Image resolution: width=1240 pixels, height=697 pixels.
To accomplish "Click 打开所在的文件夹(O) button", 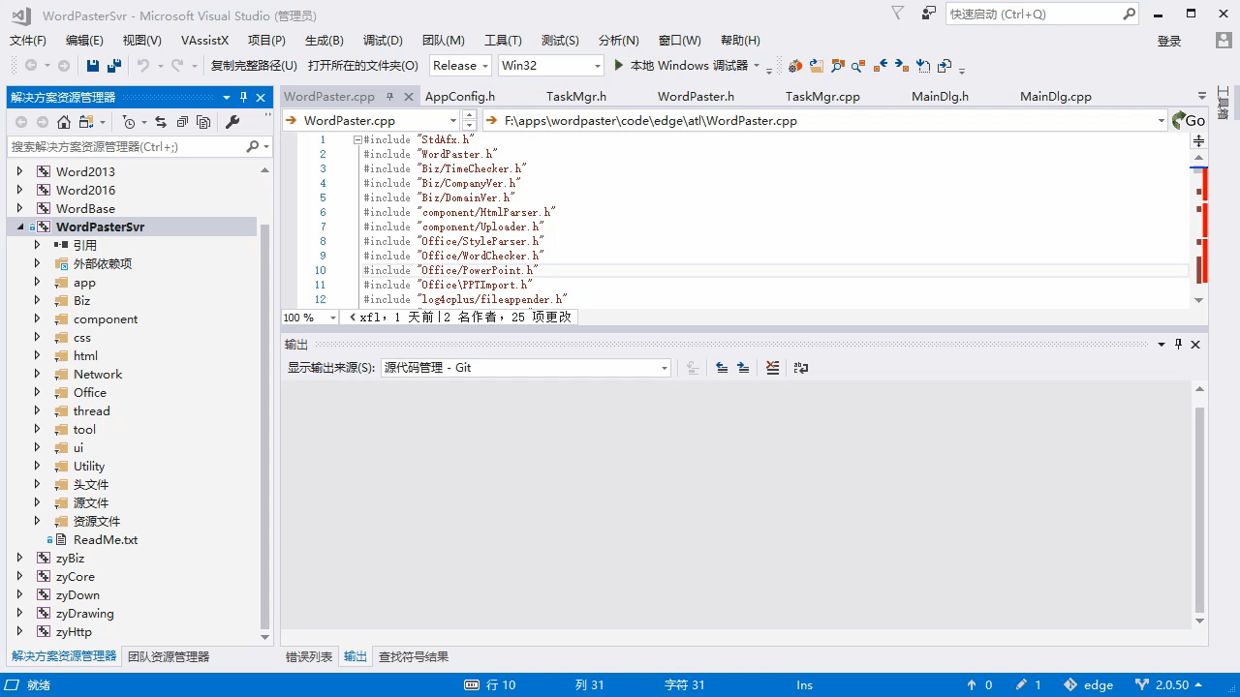I will [x=363, y=66].
